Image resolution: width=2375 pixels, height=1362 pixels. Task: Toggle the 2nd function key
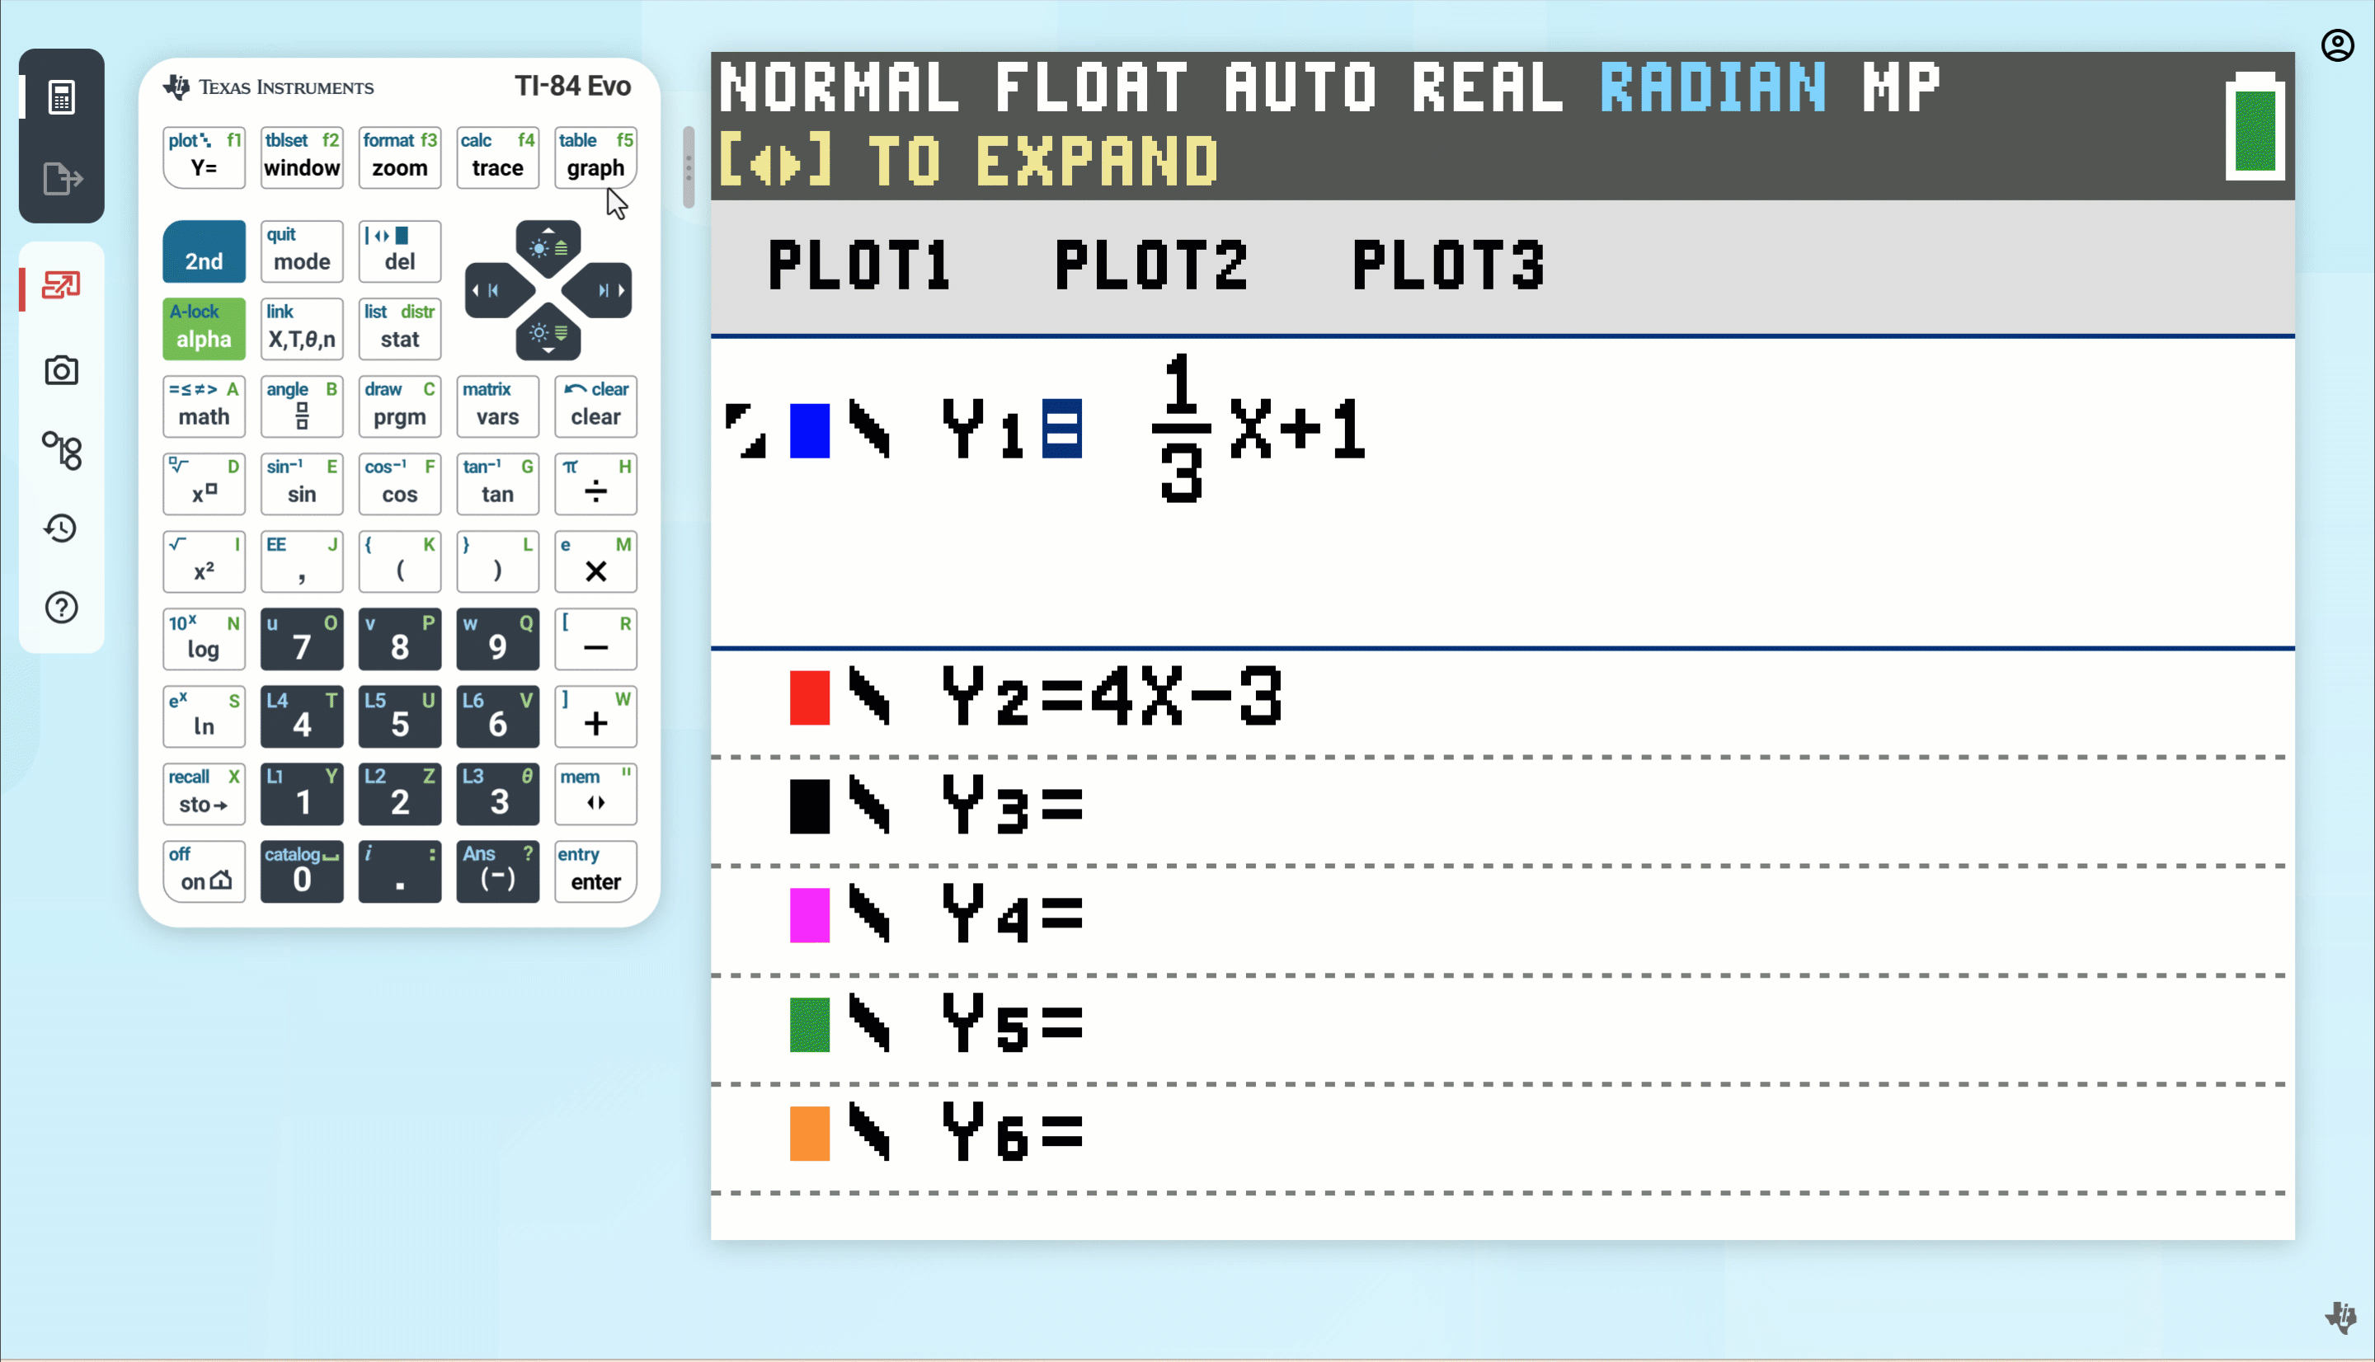[204, 251]
